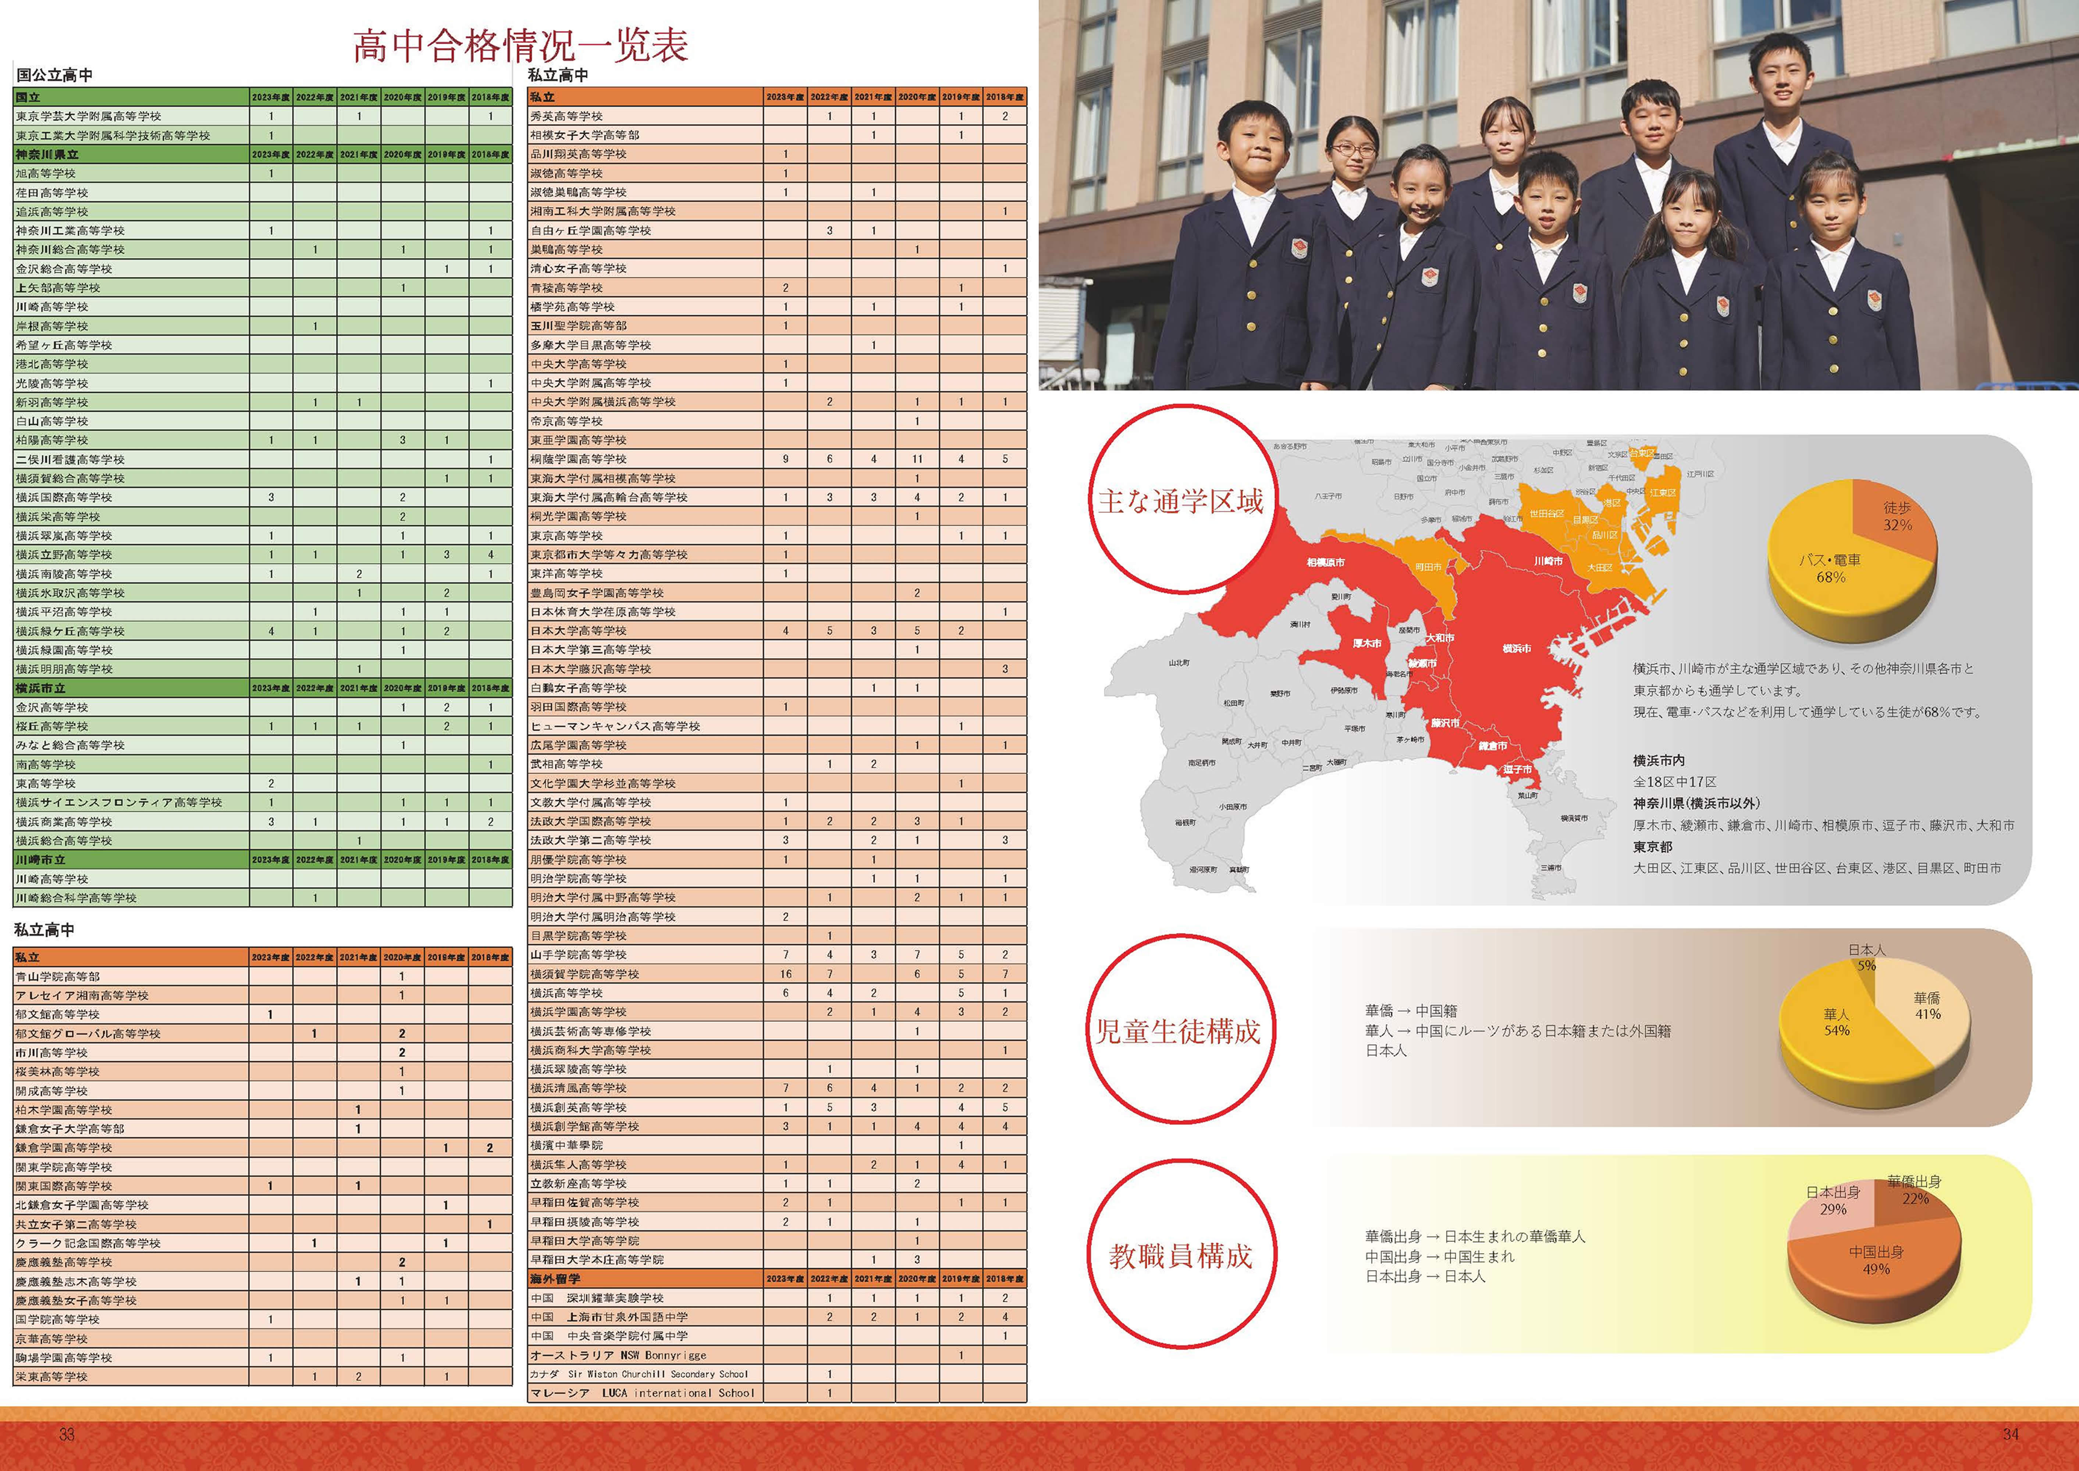The height and width of the screenshot is (1471, 2079).
Task: Select the 海外留学 section header row
Action: click(x=777, y=1279)
